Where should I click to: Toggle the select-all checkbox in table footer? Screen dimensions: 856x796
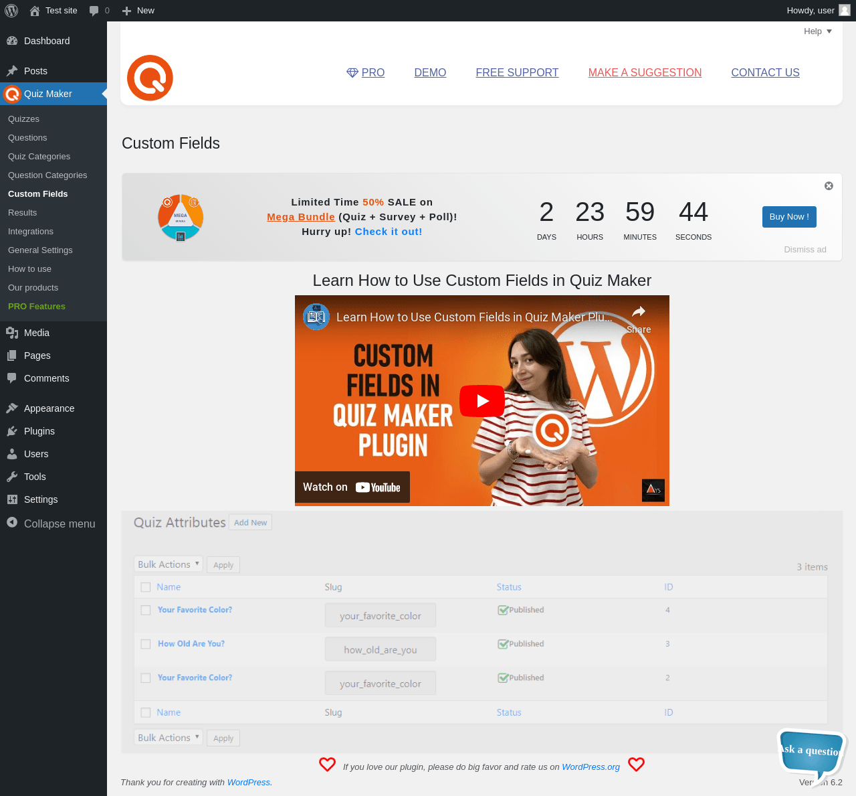tap(146, 713)
